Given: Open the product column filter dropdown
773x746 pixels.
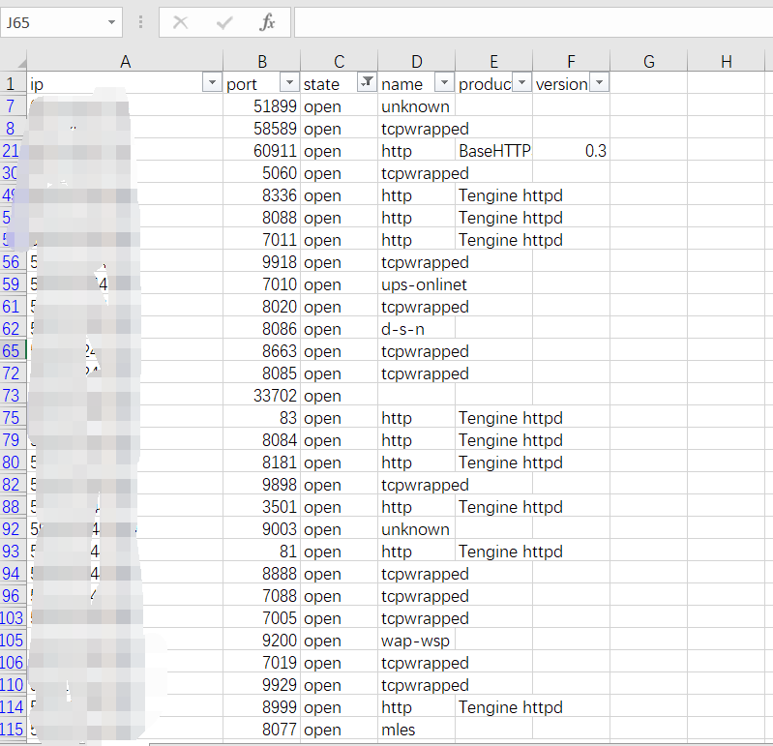Looking at the screenshot, I should [521, 83].
